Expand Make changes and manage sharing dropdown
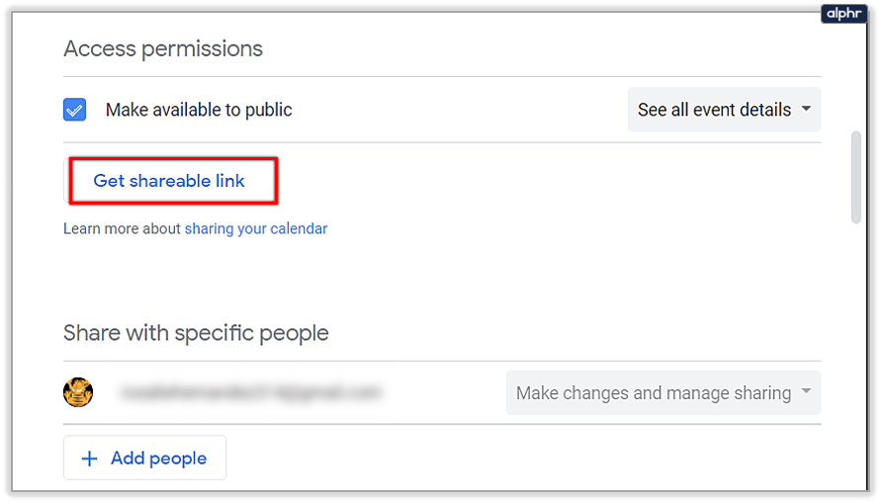The image size is (881, 503). pyautogui.click(x=654, y=393)
